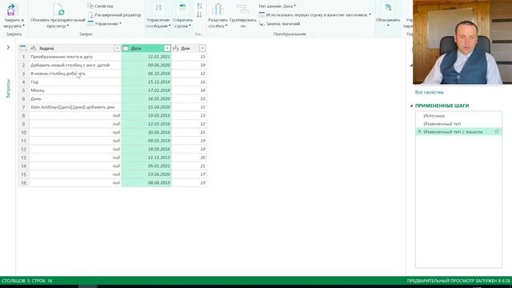Select the Задача column header
512x288 pixels.
[75, 48]
